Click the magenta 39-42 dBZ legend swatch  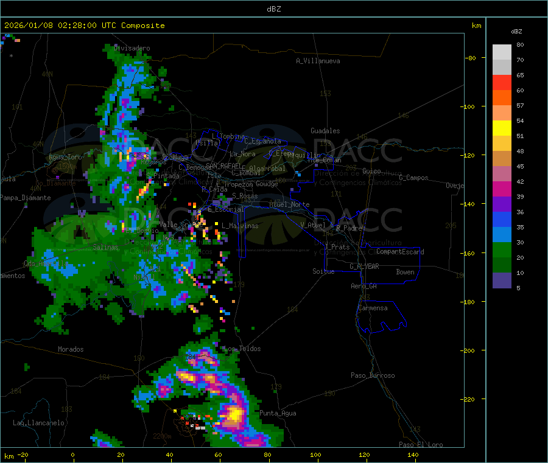(x=502, y=189)
